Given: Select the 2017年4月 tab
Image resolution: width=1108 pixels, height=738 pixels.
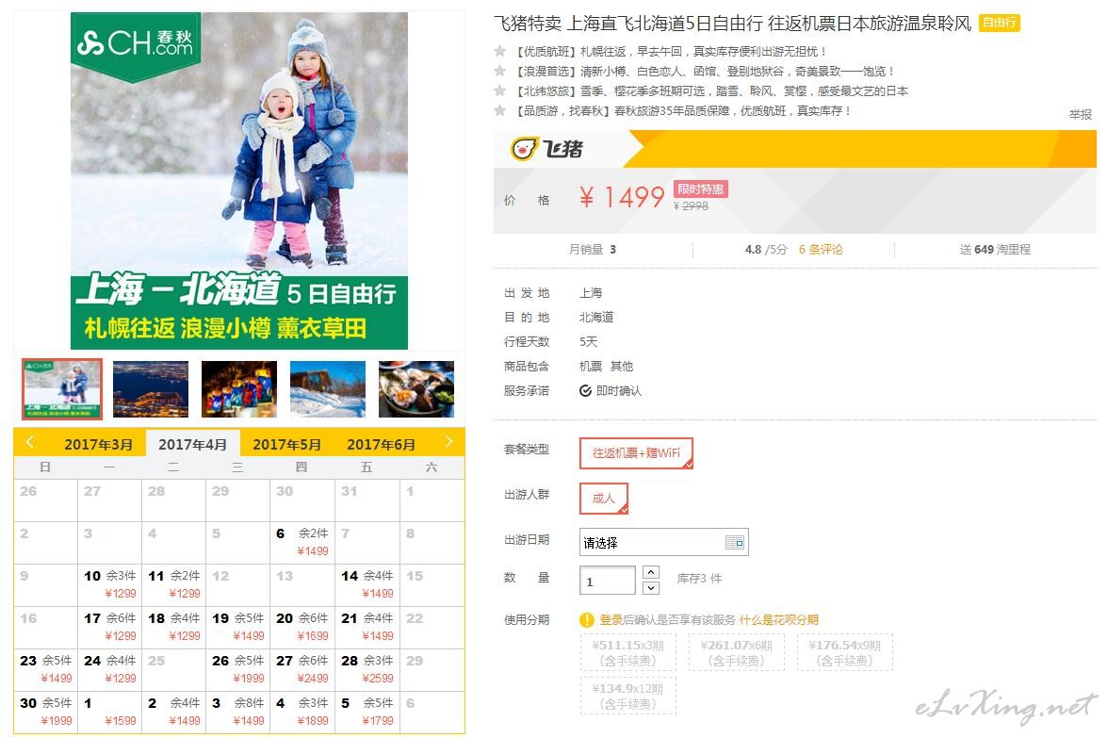Looking at the screenshot, I should 193,444.
